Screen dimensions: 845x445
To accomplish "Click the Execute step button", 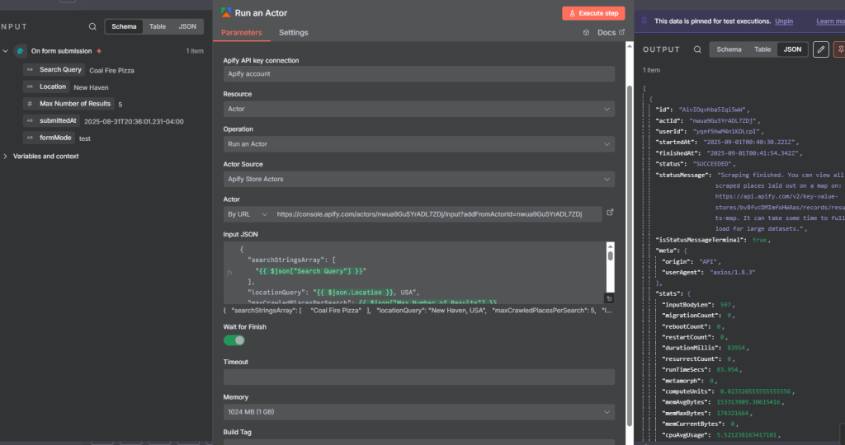I will tap(593, 13).
